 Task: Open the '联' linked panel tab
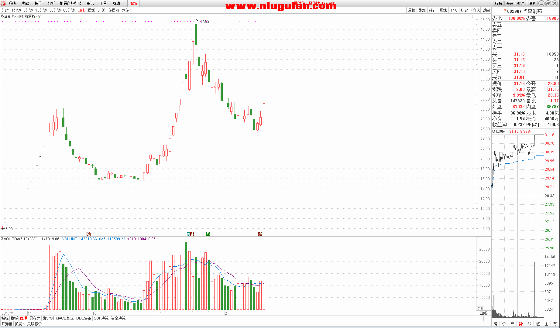pos(530,324)
